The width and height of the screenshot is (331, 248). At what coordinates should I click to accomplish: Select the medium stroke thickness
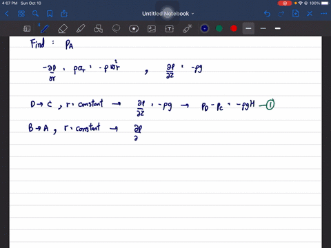pyautogui.click(x=248, y=28)
